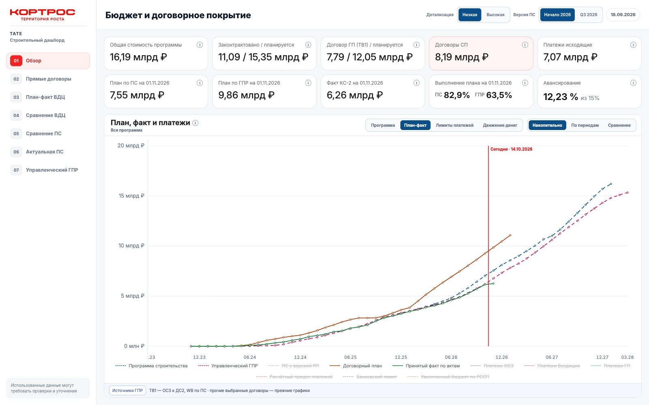Enable ПС с версией РП legend series
Image resolution: width=649 pixels, height=405 pixels.
pyautogui.click(x=294, y=366)
